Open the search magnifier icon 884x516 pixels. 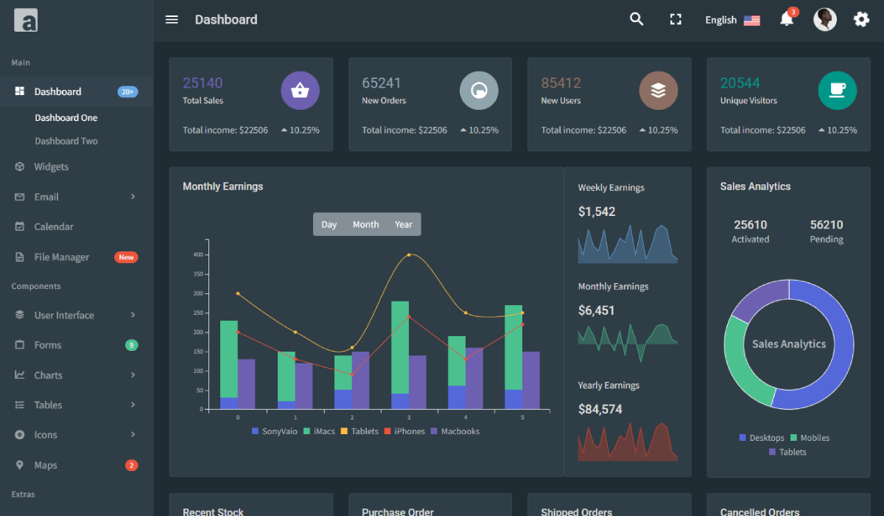tap(636, 20)
